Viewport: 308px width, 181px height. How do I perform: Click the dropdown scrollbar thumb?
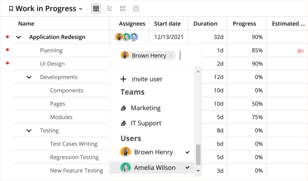pos(198,155)
